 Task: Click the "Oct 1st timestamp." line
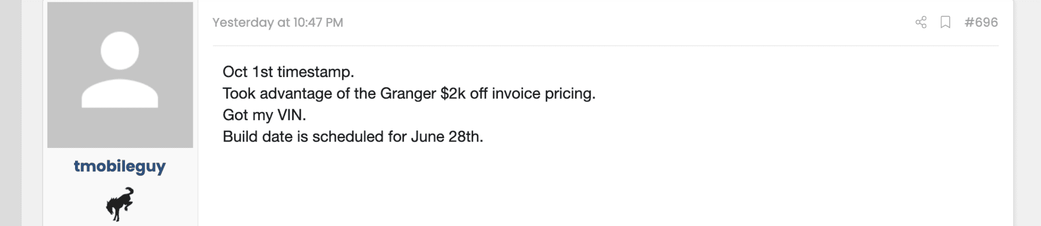[288, 72]
